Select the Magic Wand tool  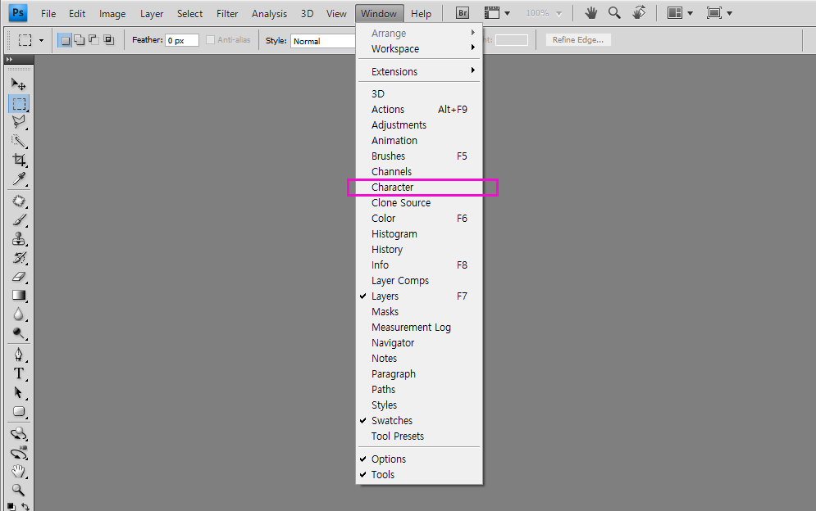(19, 141)
